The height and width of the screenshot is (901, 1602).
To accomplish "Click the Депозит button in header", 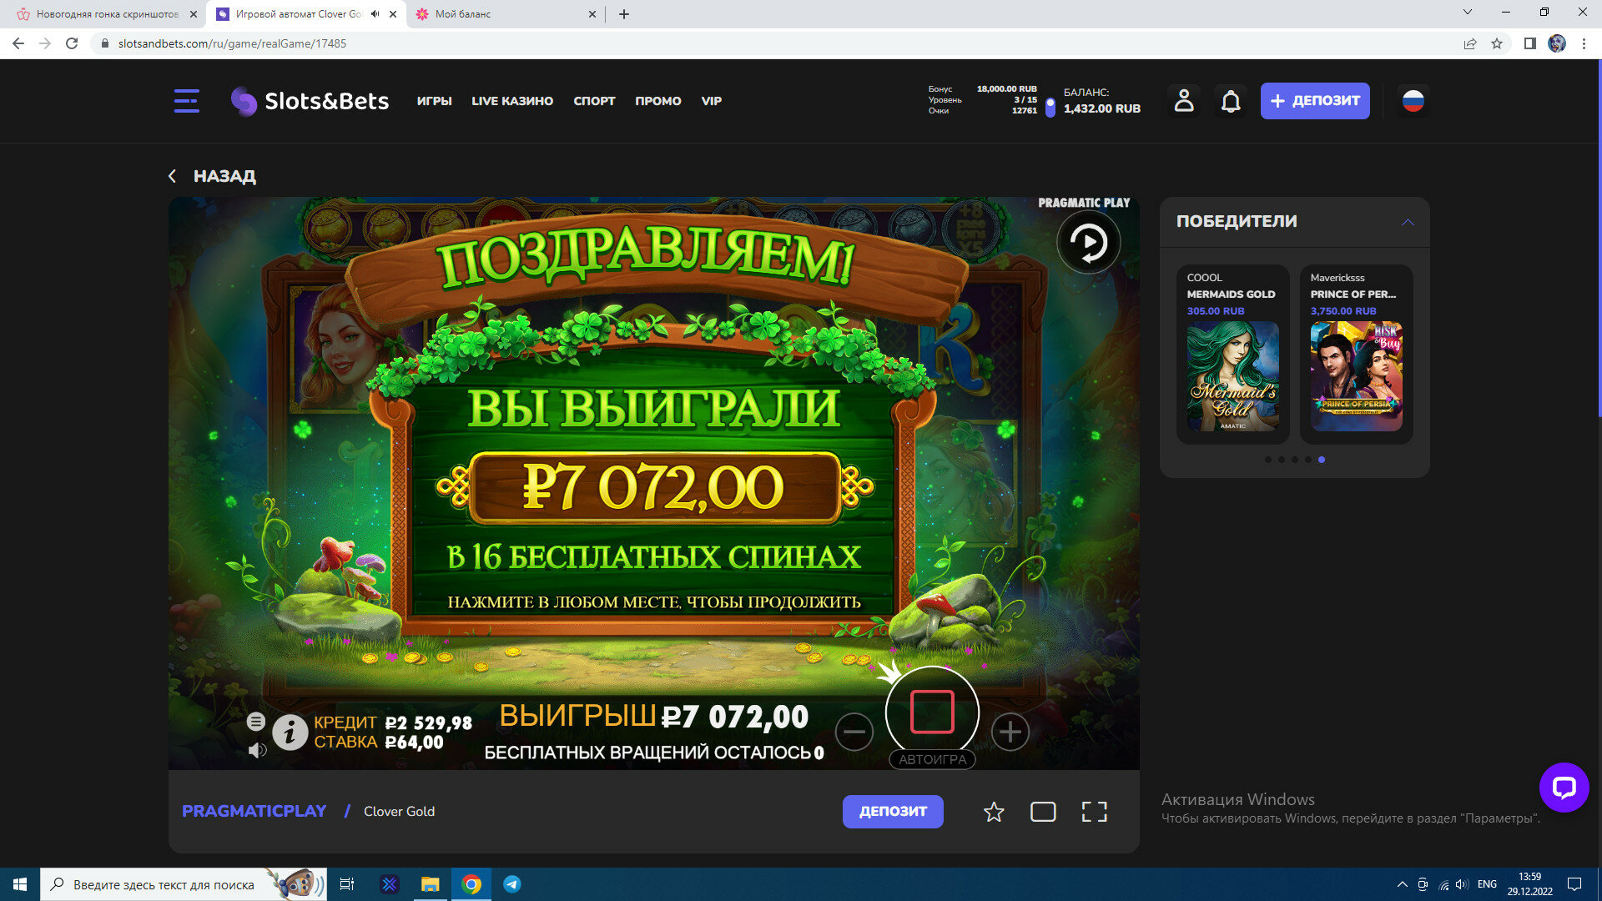I will point(1314,101).
